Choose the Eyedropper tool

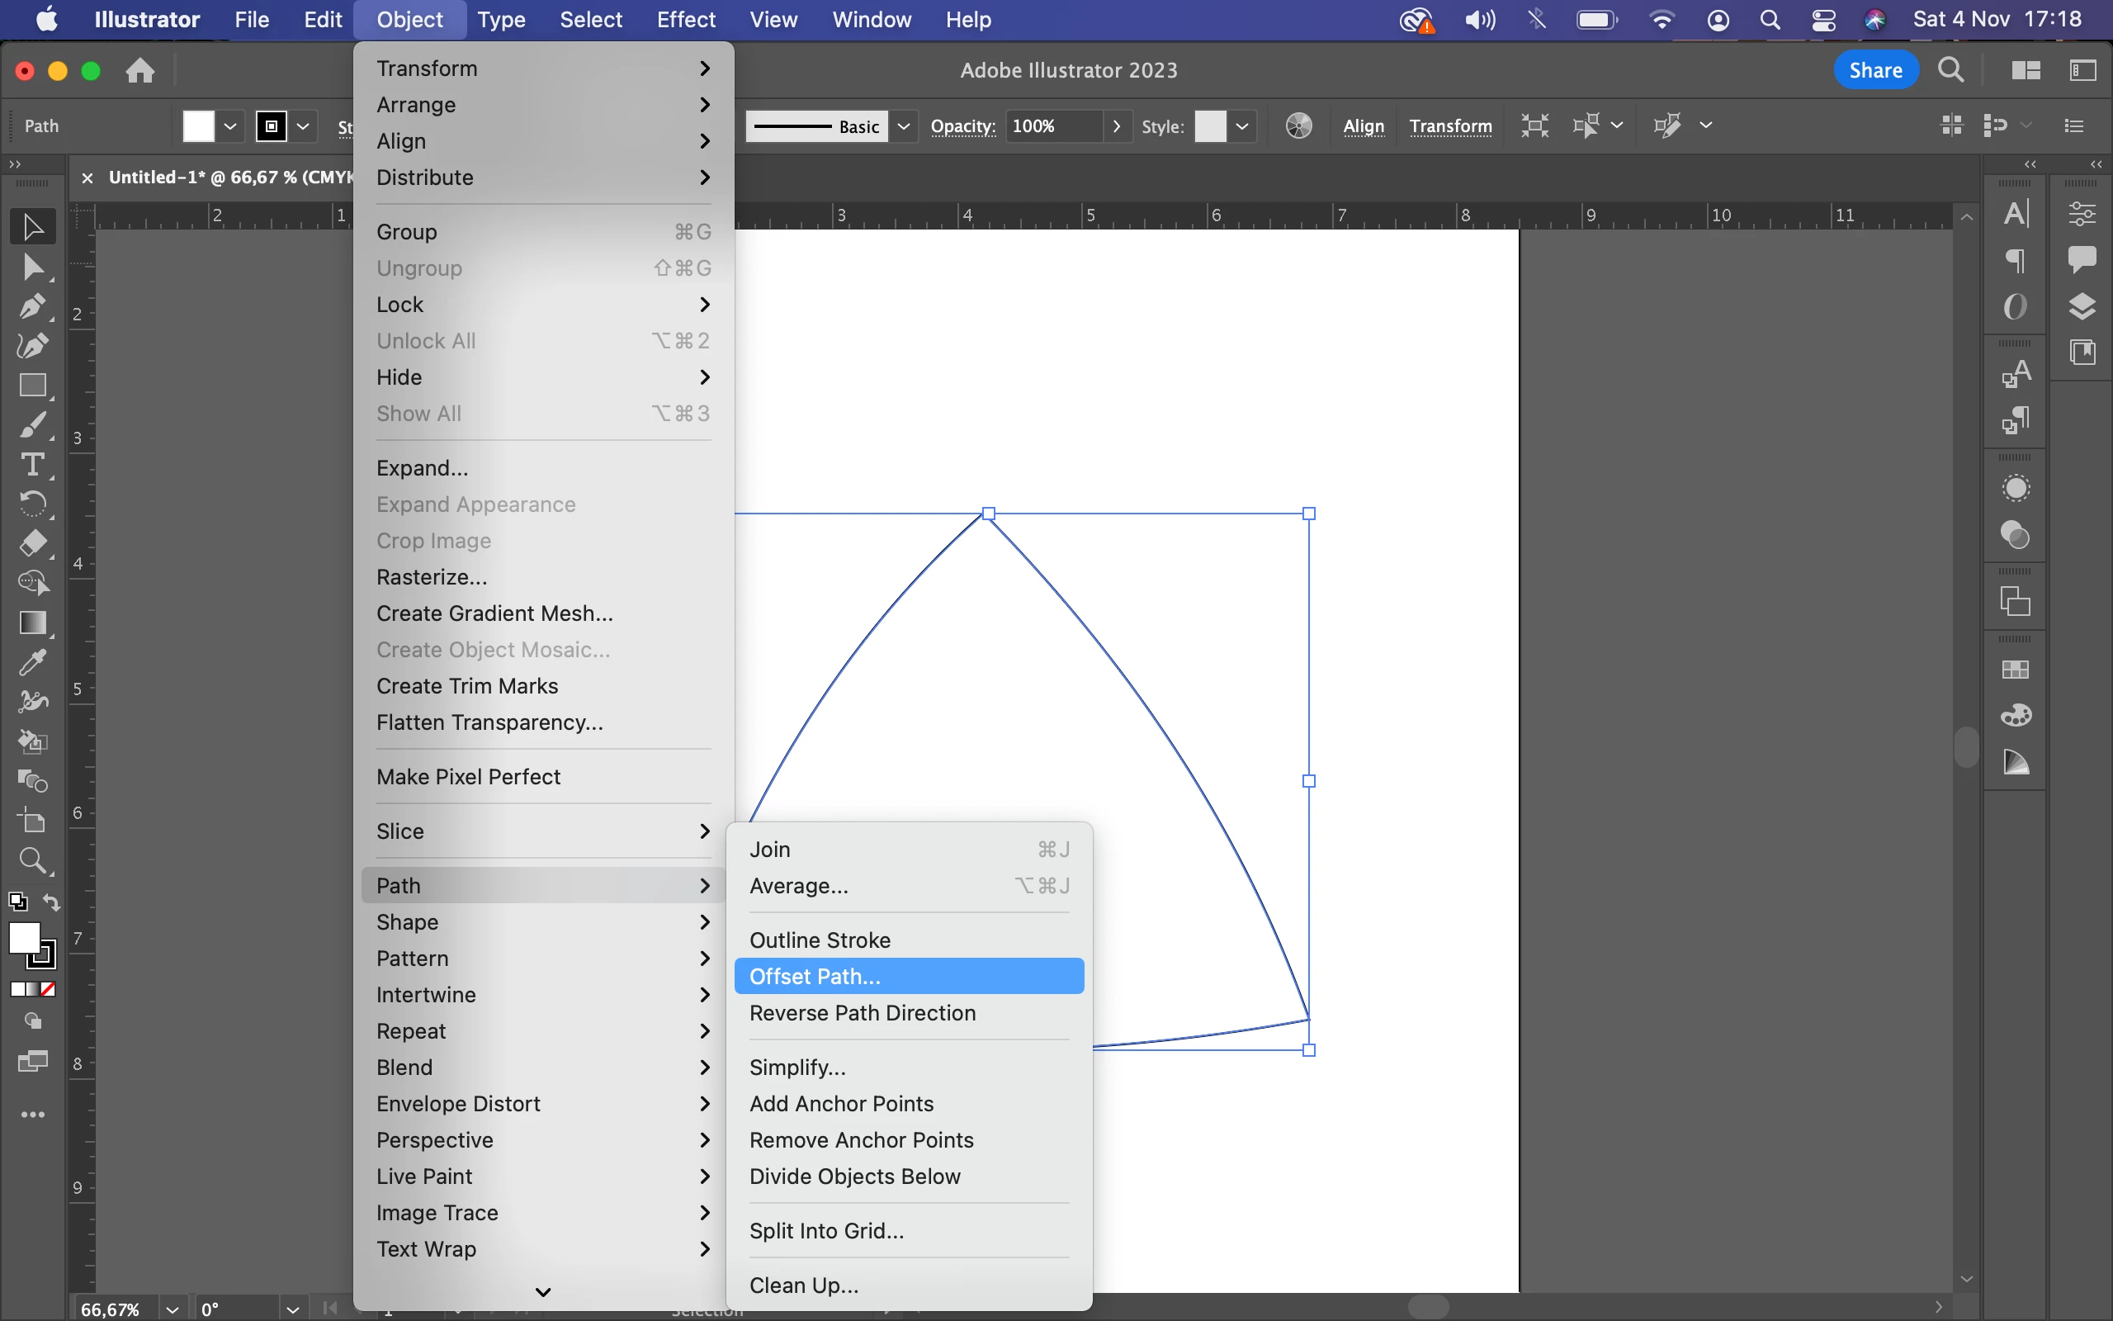click(x=31, y=663)
